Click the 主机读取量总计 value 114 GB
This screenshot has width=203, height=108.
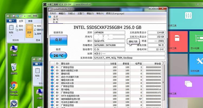pyautogui.click(x=156, y=32)
